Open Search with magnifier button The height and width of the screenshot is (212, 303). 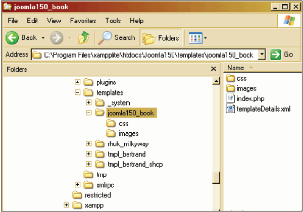coord(117,38)
